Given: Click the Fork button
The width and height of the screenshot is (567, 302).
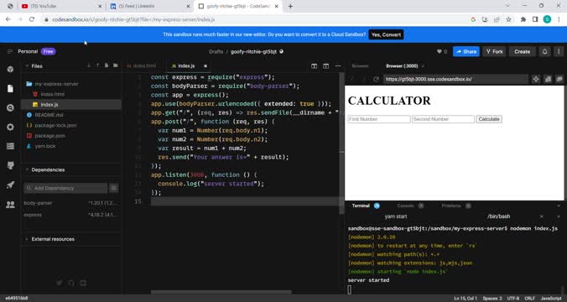Looking at the screenshot, I should click(494, 52).
